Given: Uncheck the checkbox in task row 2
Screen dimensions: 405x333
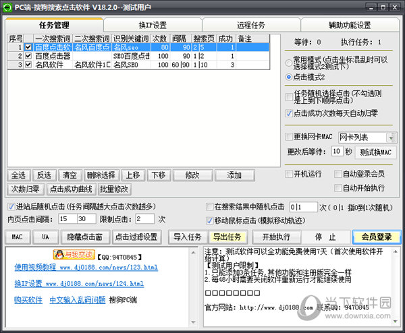Looking at the screenshot, I should (28, 56).
